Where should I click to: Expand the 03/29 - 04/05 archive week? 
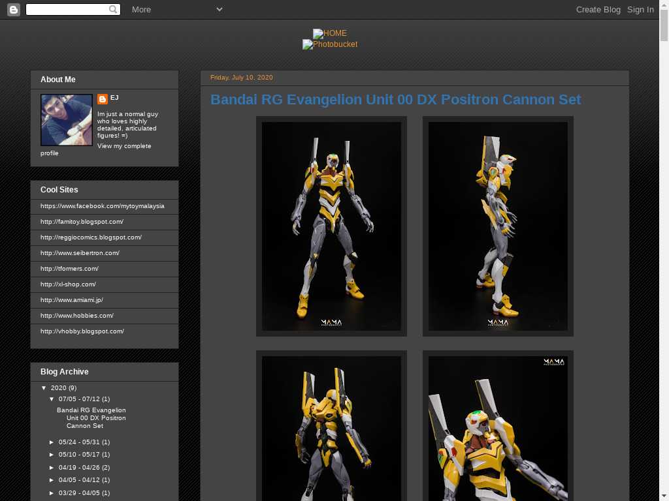(x=52, y=493)
